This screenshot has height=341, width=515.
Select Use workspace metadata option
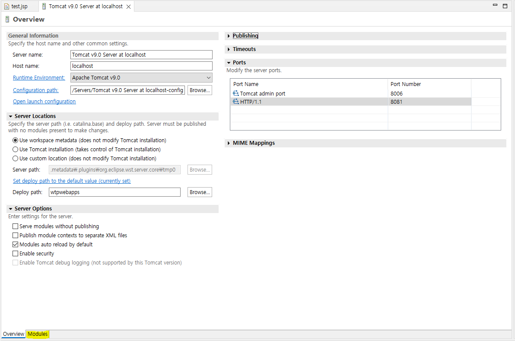[x=16, y=140]
